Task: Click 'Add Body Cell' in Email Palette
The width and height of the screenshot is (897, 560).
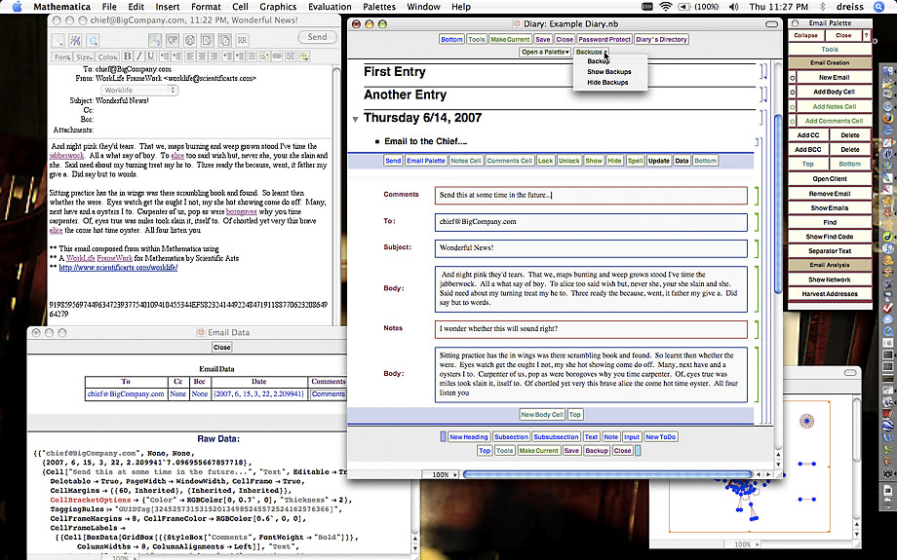Action: 832,92
